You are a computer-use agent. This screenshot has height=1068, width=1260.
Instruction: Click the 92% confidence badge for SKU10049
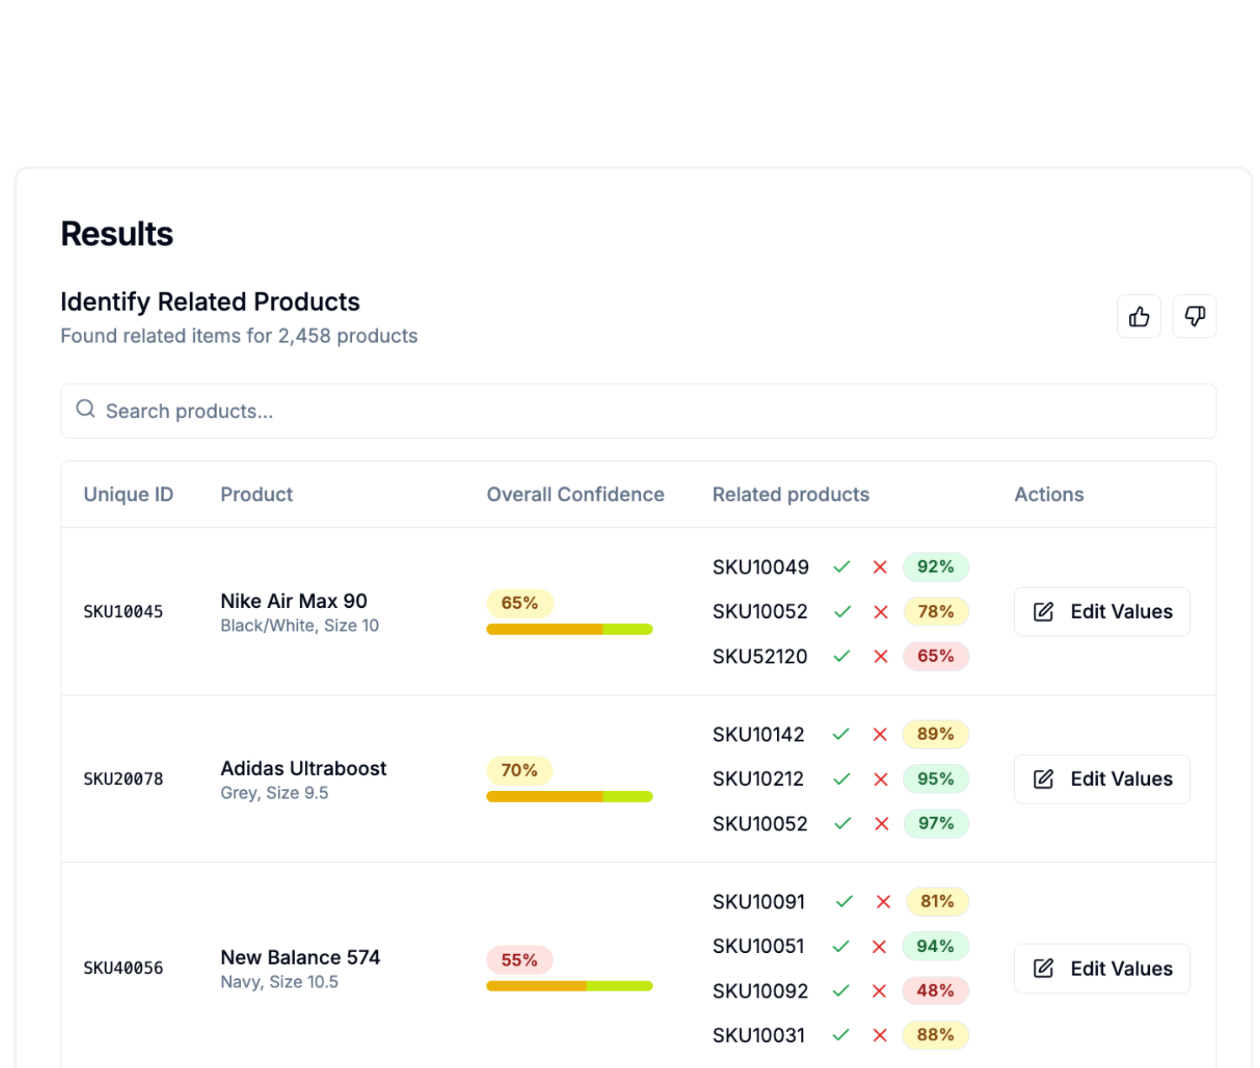(x=936, y=567)
